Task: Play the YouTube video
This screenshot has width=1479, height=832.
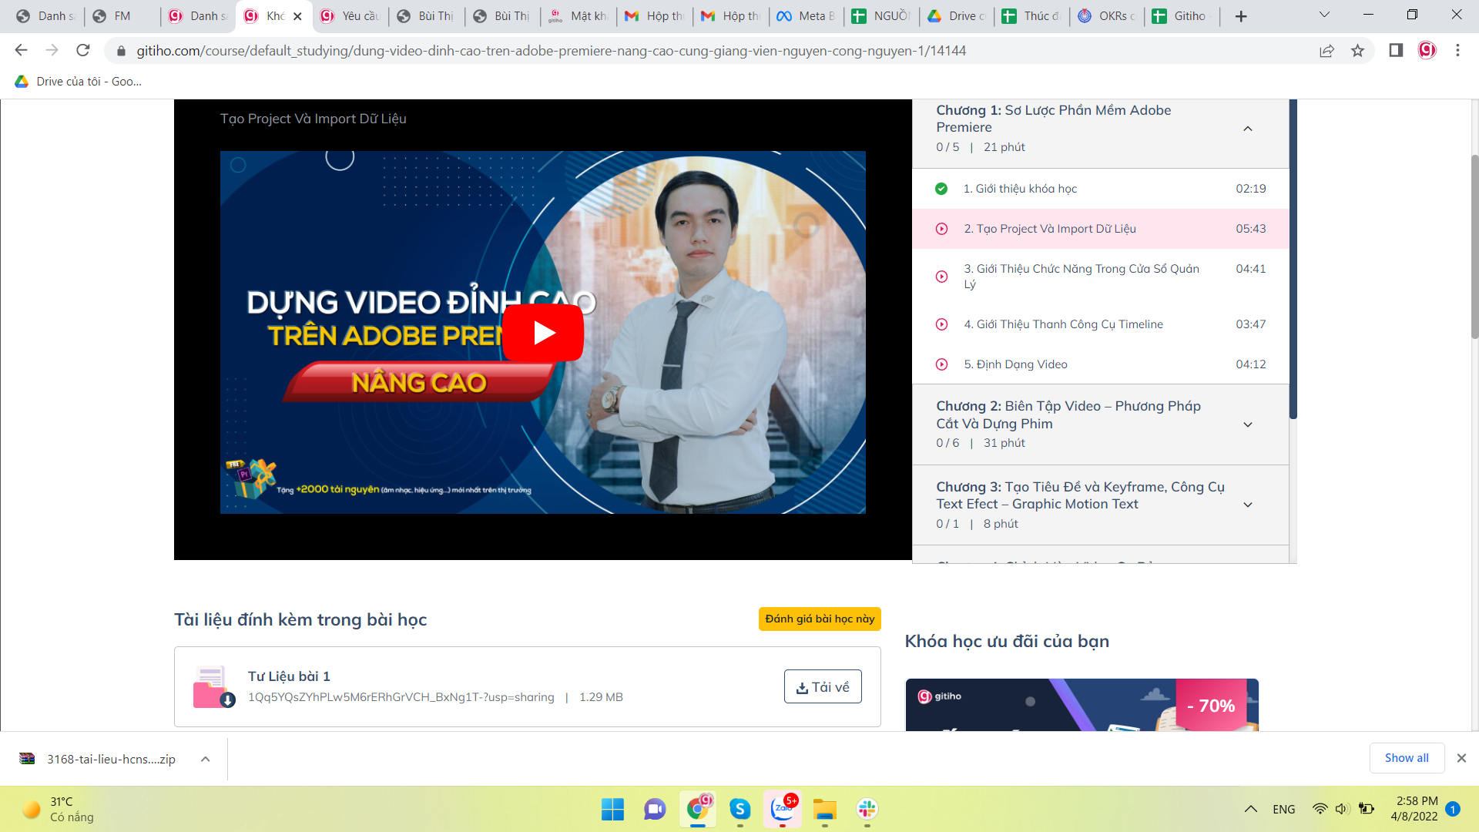Action: (x=543, y=332)
